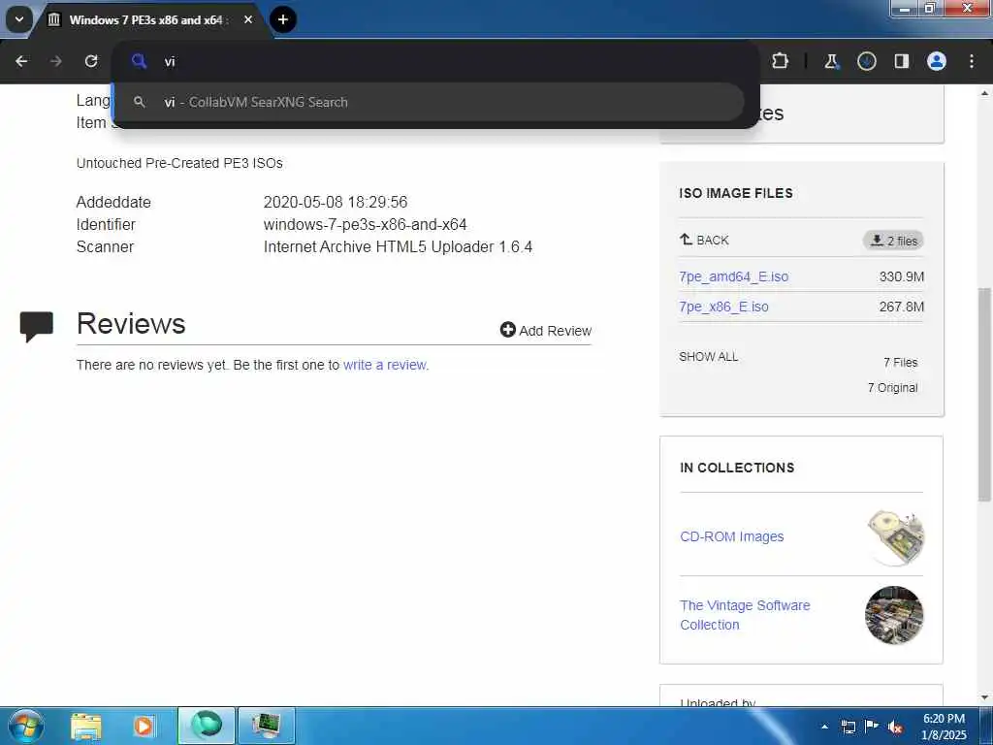Image resolution: width=993 pixels, height=745 pixels.
Task: Click the identifier value windows-7-pe3s-x86-and-x64
Action: [366, 224]
